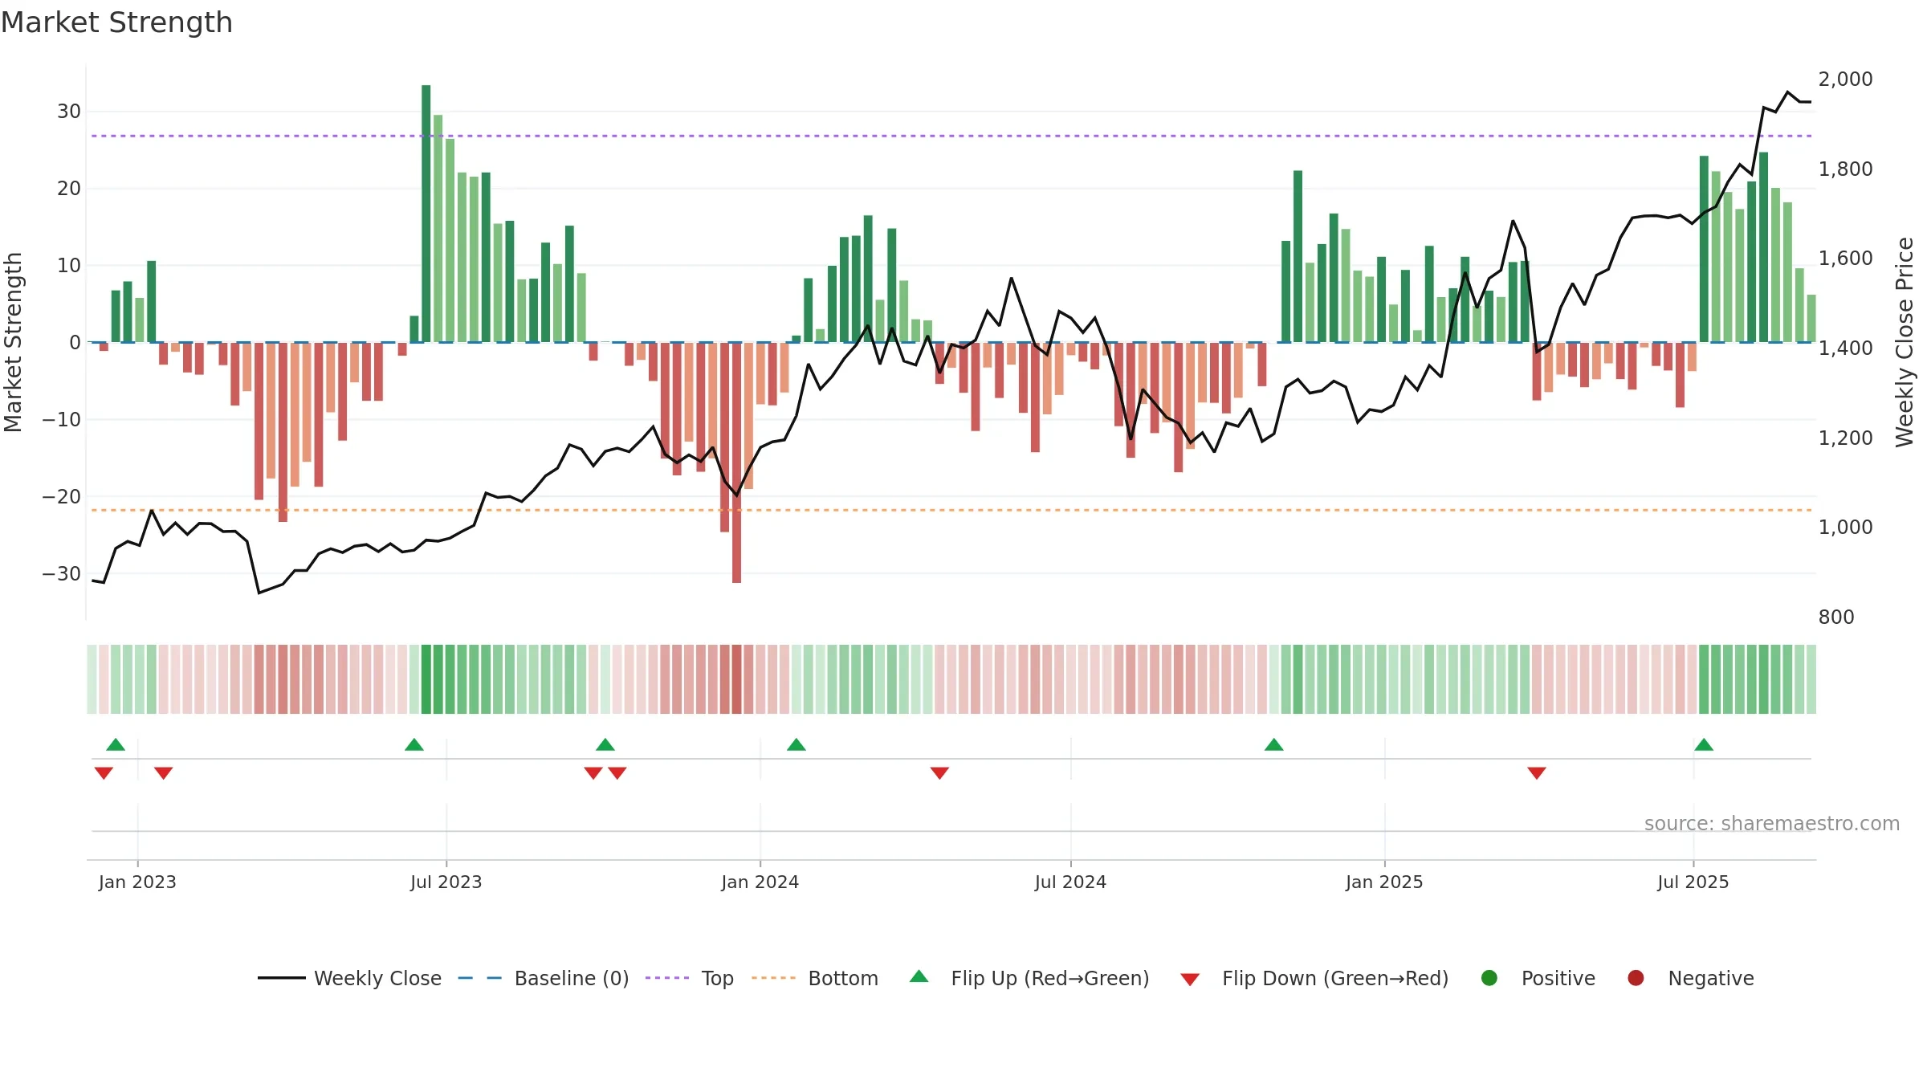Click the Market Strength chart title
The width and height of the screenshot is (1927, 1084).
116,22
